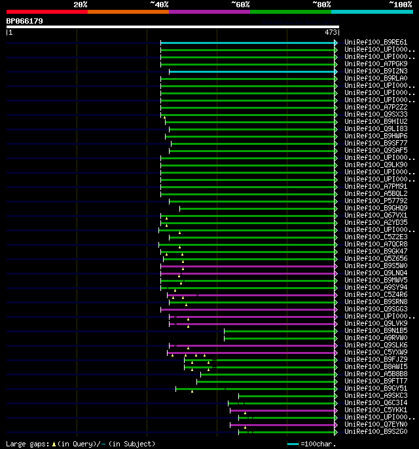Click the cyan 100char scale swatch in legend
This screenshot has height=449, width=419.
293,444
